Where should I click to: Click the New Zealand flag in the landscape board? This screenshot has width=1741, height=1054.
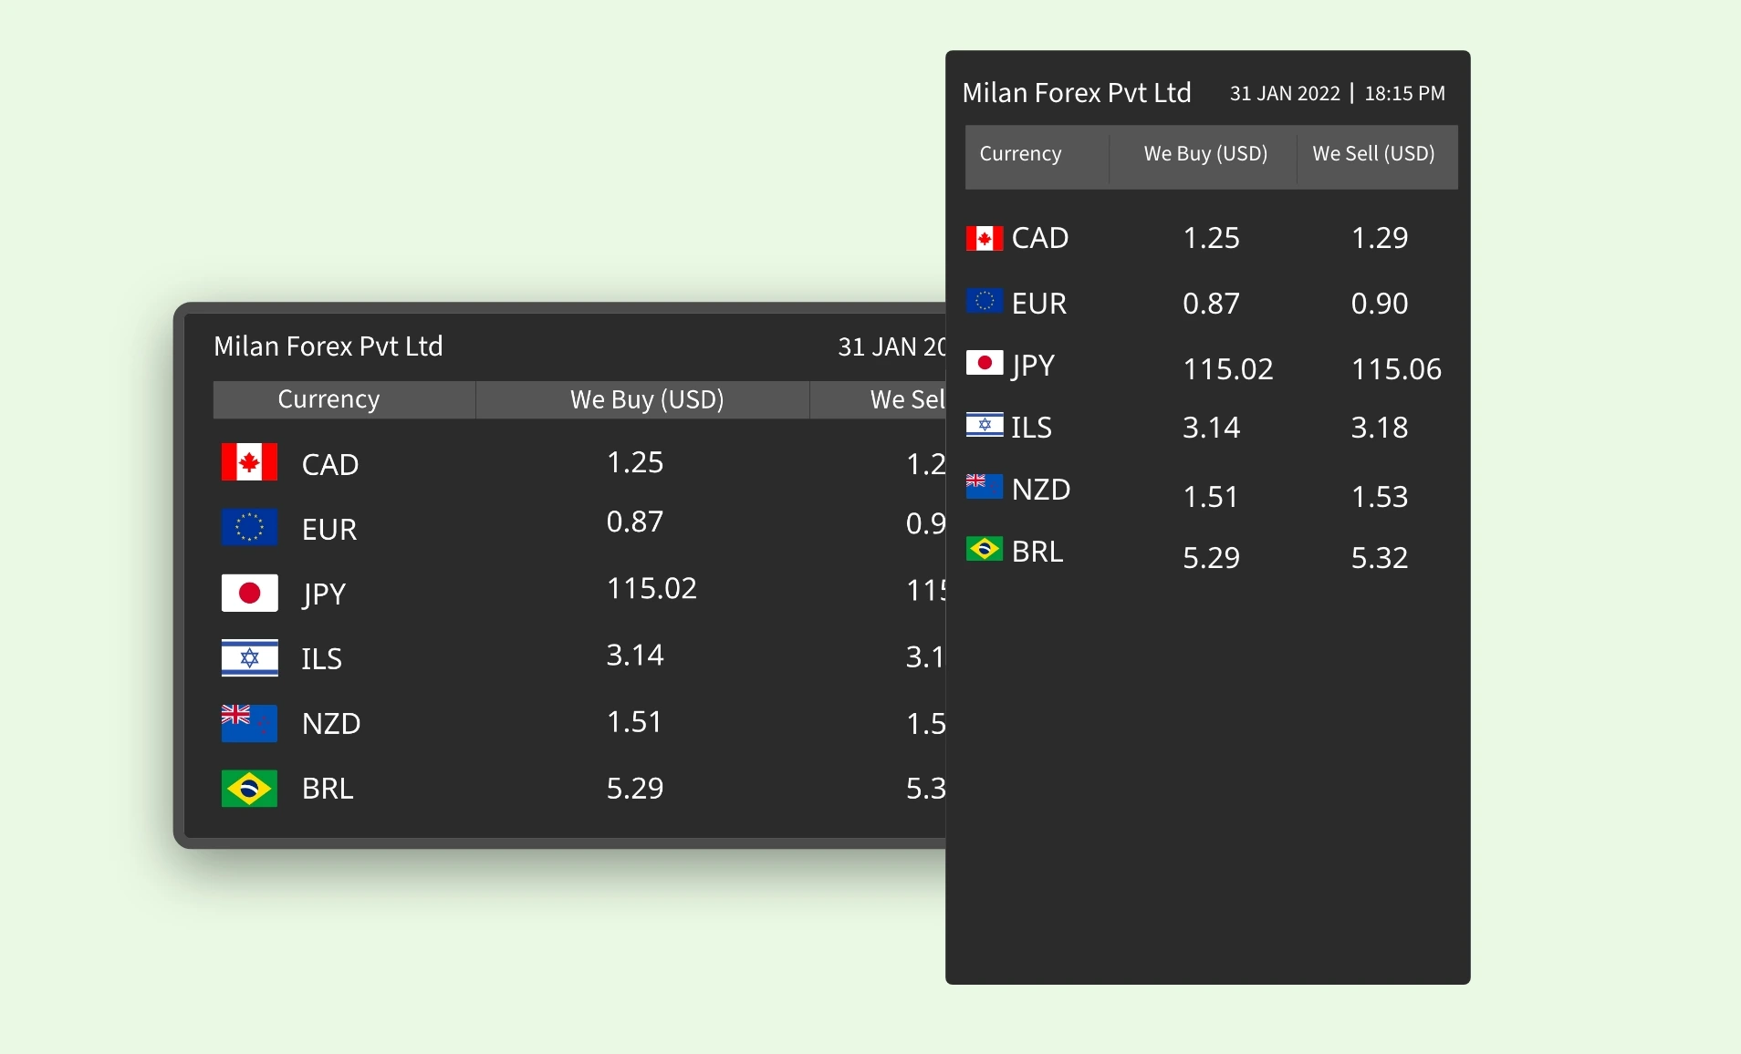249,723
